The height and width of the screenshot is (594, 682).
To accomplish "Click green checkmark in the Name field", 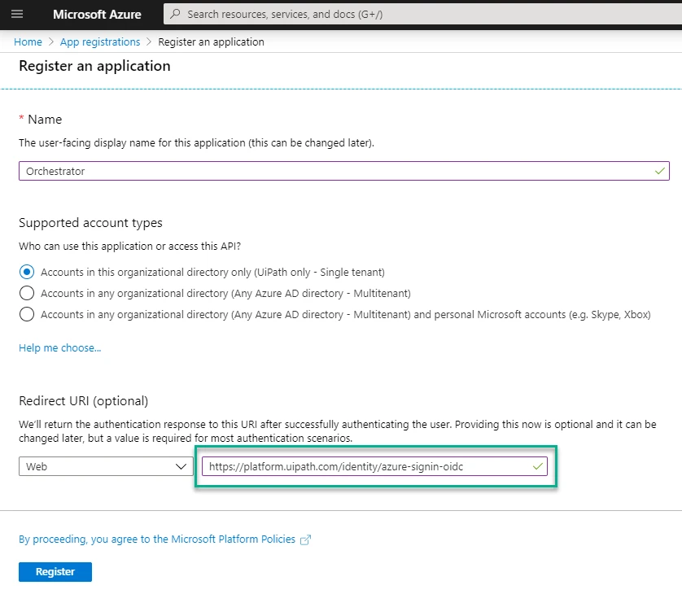I will 659,171.
